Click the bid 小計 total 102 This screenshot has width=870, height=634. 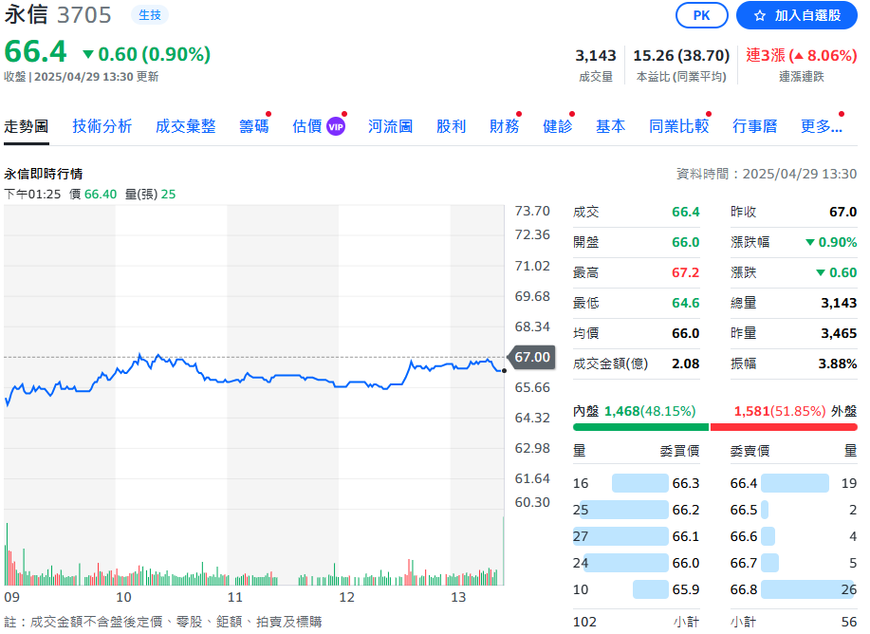pyautogui.click(x=584, y=622)
